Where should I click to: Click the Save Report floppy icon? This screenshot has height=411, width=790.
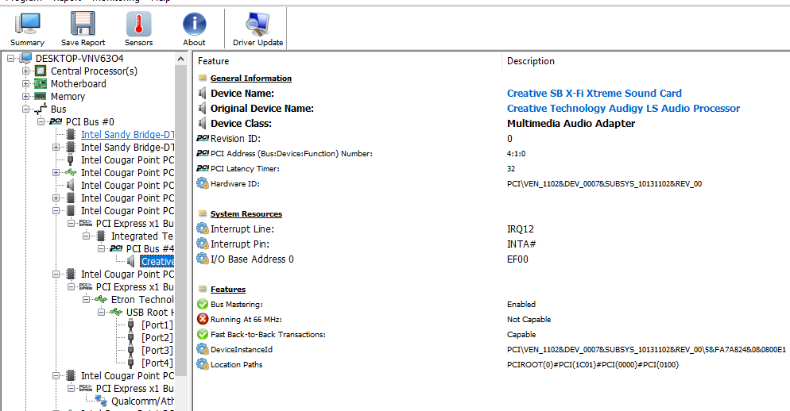(x=83, y=24)
